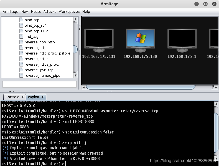This screenshot has height=166, width=219.
Task: Click the reverse_http file icon
Action: pos(21,48)
